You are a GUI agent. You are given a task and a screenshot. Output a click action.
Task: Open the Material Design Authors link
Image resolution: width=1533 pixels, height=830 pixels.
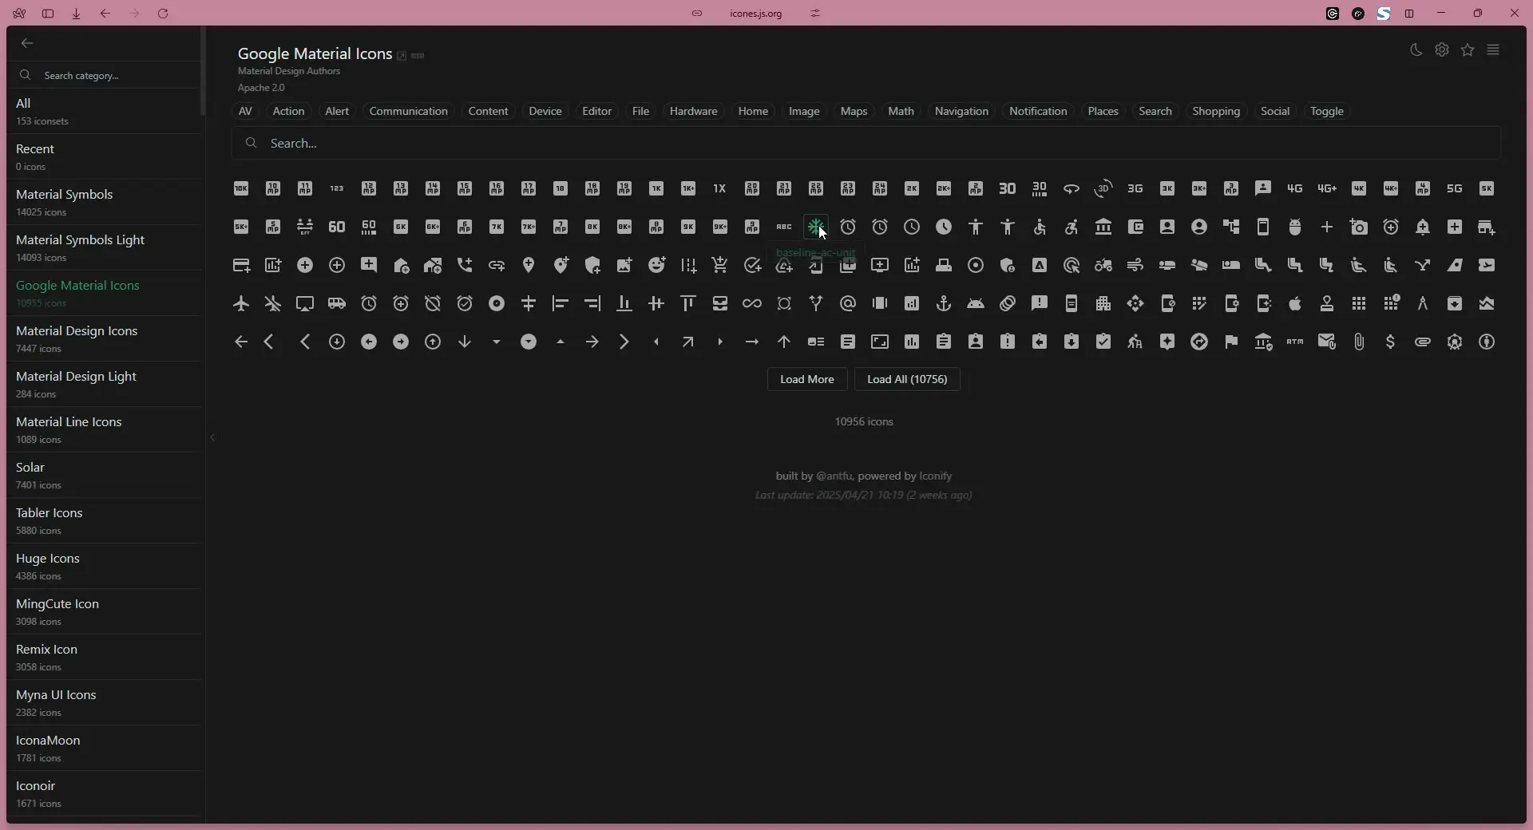(x=289, y=71)
